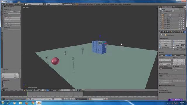Viewport: 187px width, 105px height.
Task: Open the Render tab in the properties editor
Action: (x=163, y=32)
